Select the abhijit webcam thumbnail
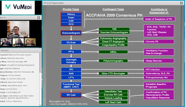Viewport: 185px width, 107px height. coord(30,42)
